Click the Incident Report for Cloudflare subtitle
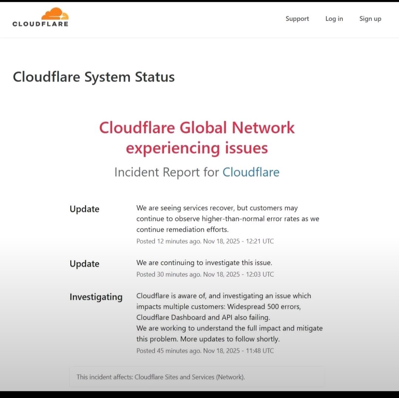The image size is (399, 398). (197, 172)
